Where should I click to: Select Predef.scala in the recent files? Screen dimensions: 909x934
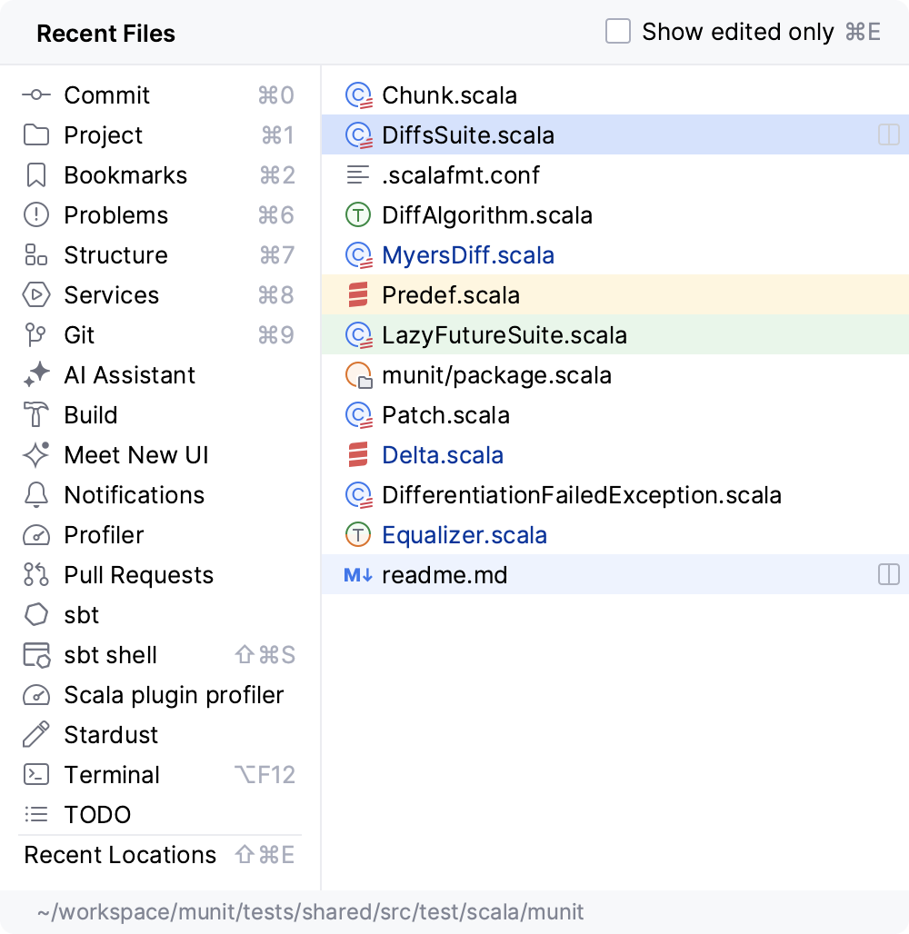tap(451, 295)
